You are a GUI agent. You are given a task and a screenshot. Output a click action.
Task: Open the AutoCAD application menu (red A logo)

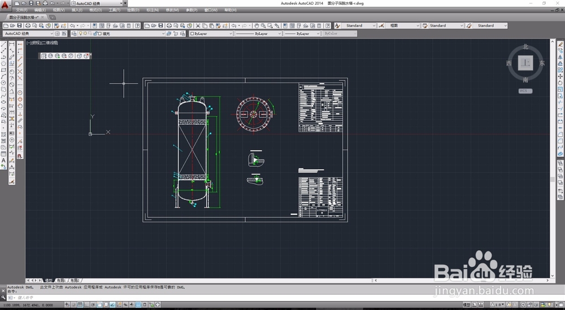coord(5,5)
